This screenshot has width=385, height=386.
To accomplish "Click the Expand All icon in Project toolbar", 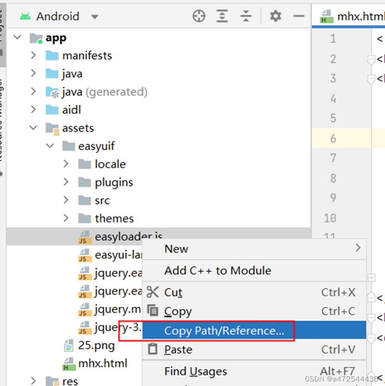I will tap(222, 16).
